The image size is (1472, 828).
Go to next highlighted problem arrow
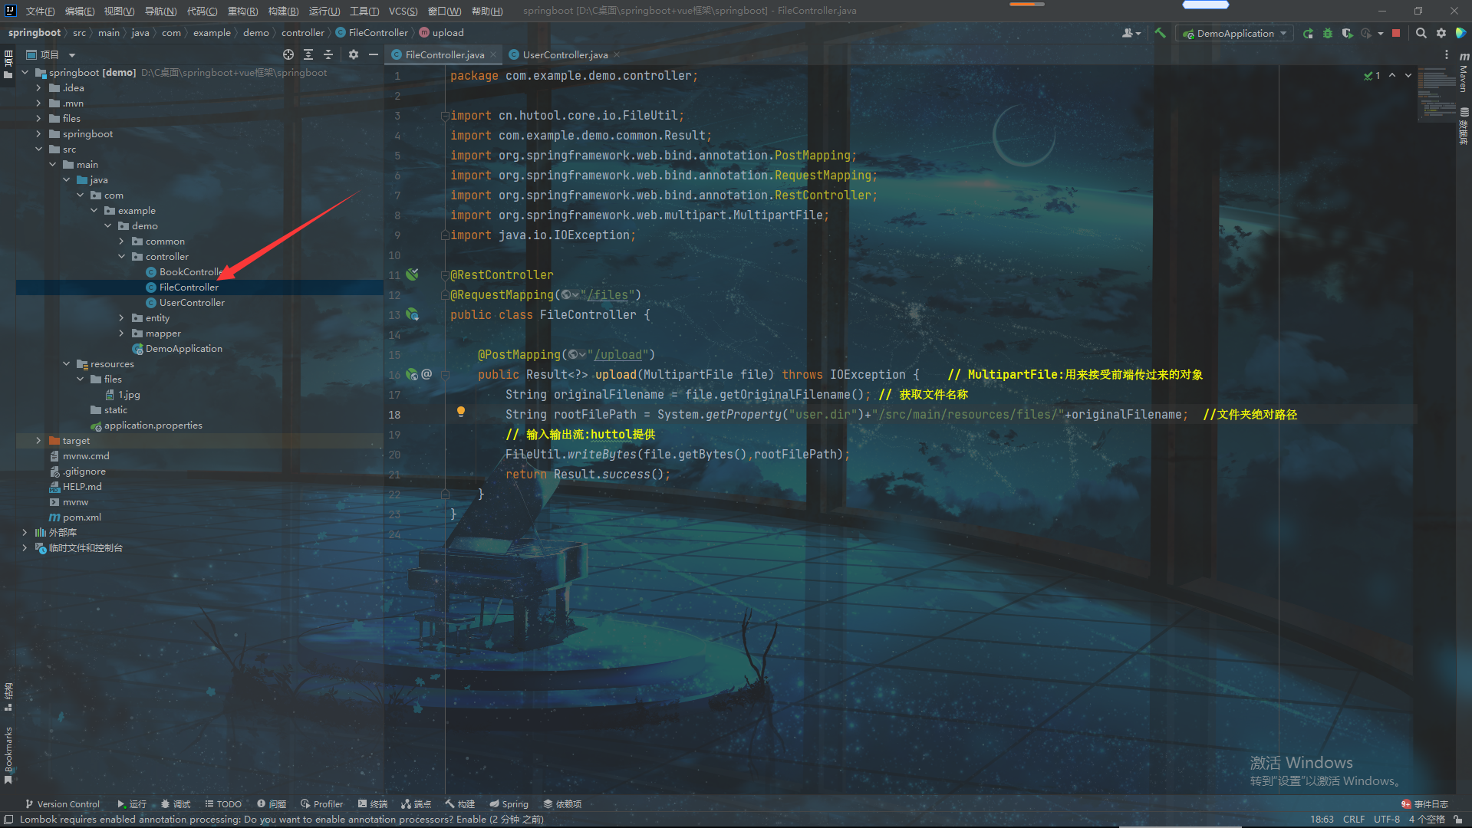point(1408,75)
